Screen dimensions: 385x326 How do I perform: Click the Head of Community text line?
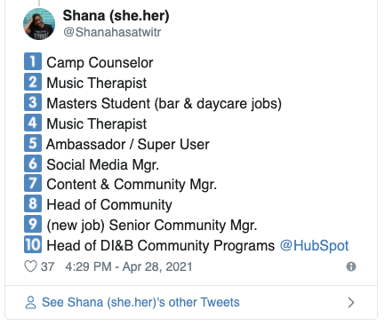(109, 205)
